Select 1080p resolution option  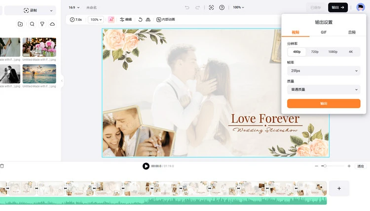333,52
